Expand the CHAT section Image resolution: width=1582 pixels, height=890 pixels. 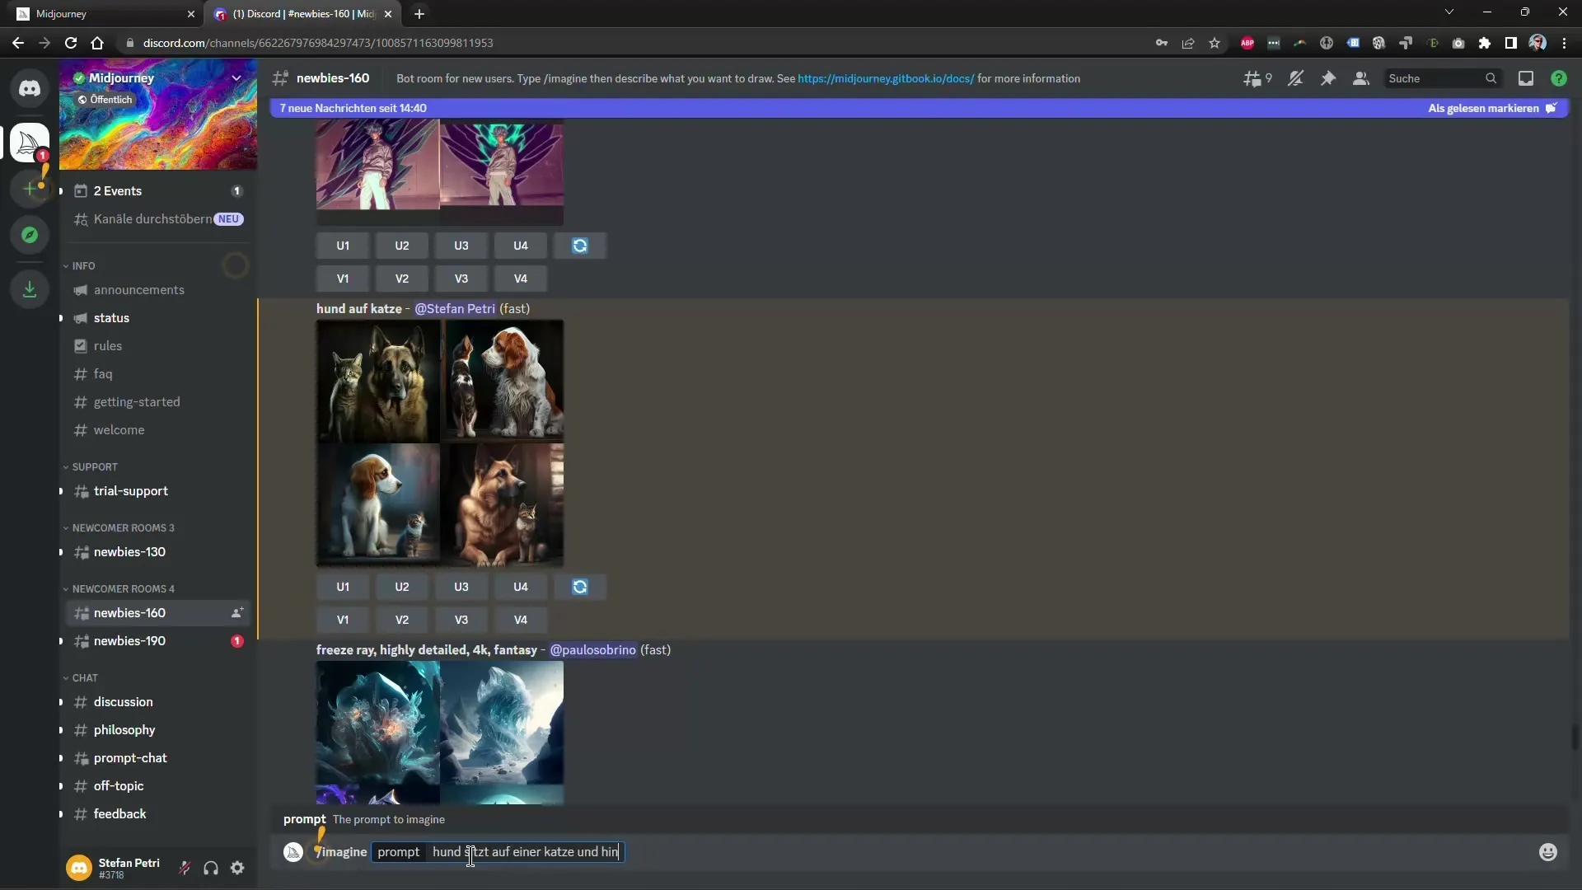[x=85, y=677]
